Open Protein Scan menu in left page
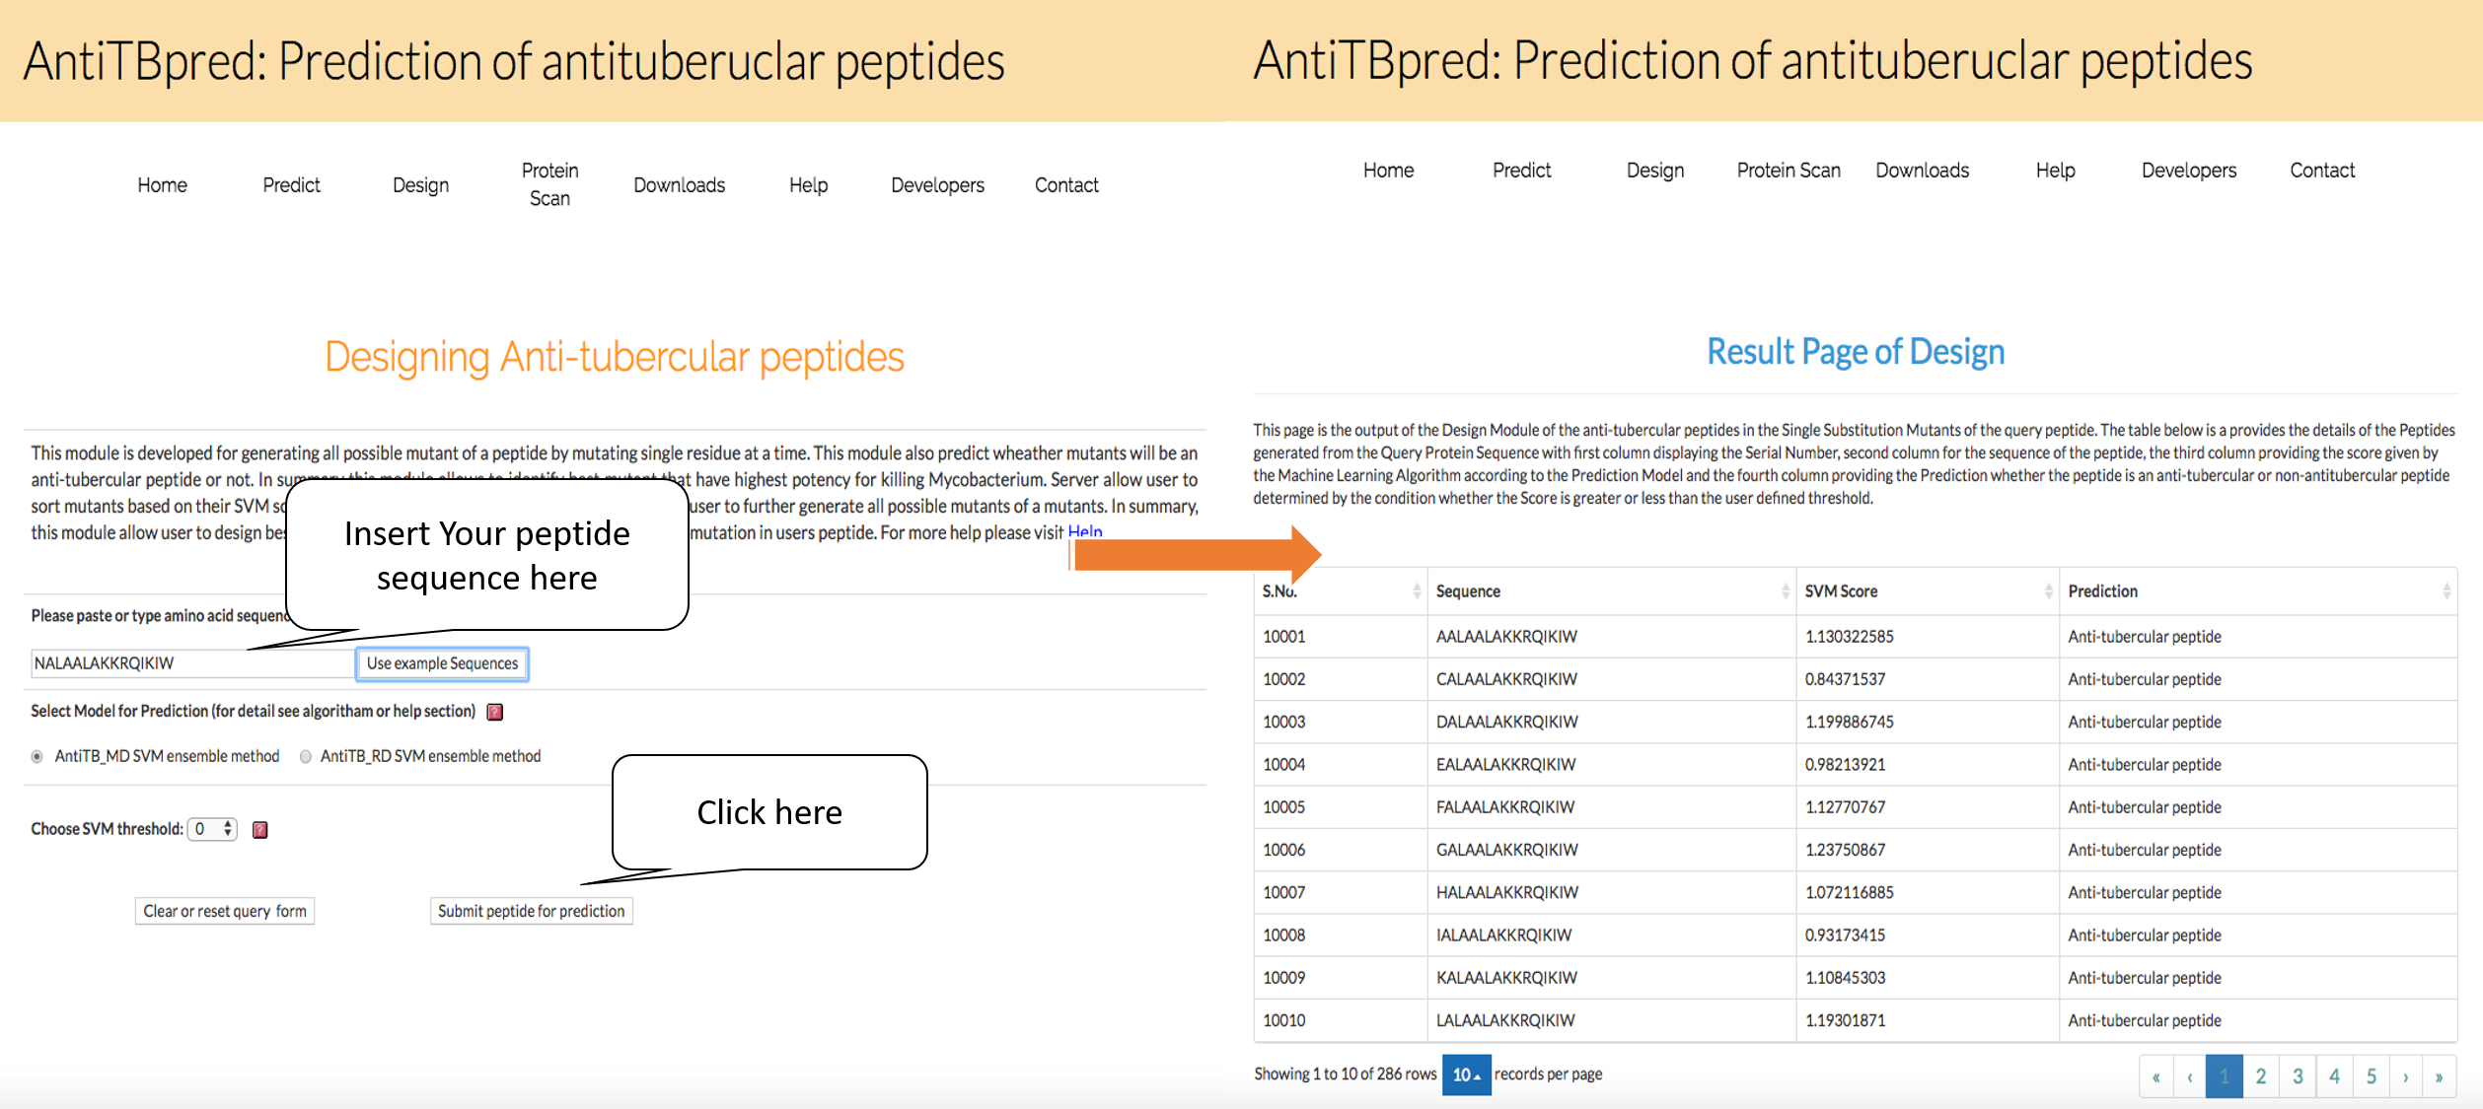 pos(549,184)
